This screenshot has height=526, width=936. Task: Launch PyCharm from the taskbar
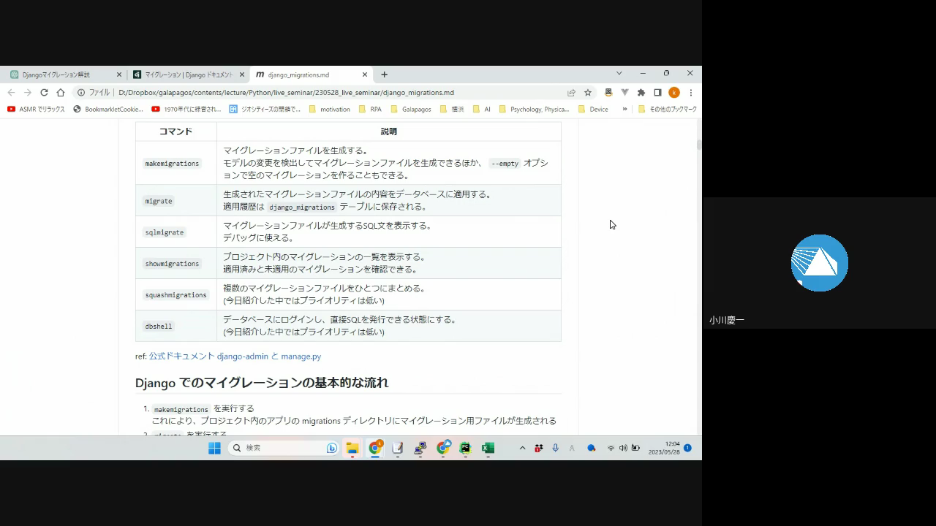(x=465, y=448)
